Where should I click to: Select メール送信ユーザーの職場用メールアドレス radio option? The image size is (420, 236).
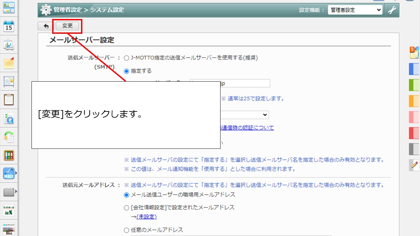(x=126, y=195)
